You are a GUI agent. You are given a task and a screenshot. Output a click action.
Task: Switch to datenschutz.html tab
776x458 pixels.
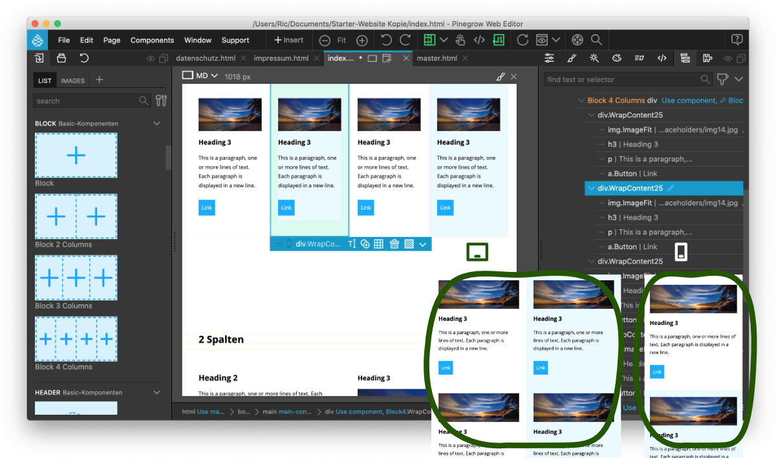tap(206, 58)
